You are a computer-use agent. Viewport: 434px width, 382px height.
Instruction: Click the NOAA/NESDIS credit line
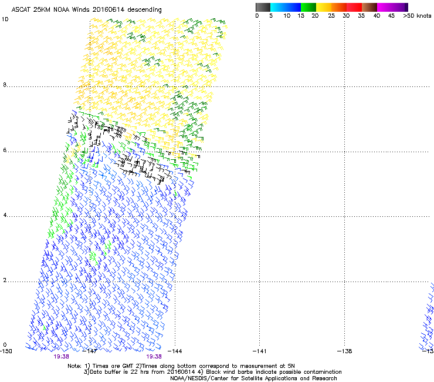[x=253, y=378]
